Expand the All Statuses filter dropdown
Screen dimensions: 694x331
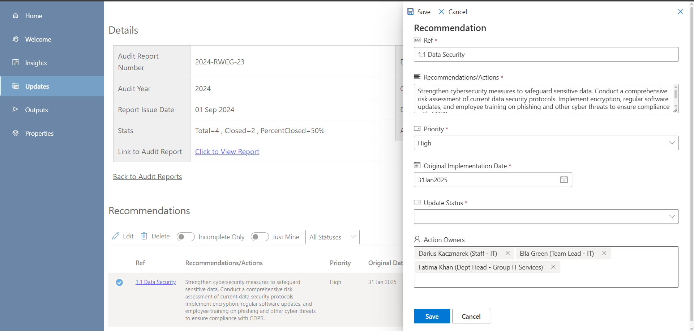pyautogui.click(x=332, y=237)
